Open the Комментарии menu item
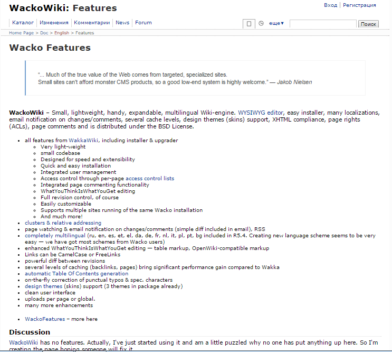392x352 pixels. [92, 23]
